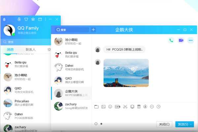Click the window shake icon

[132, 107]
